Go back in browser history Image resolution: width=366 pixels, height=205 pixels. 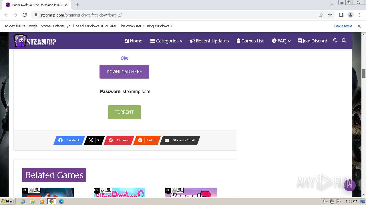tap(6, 15)
